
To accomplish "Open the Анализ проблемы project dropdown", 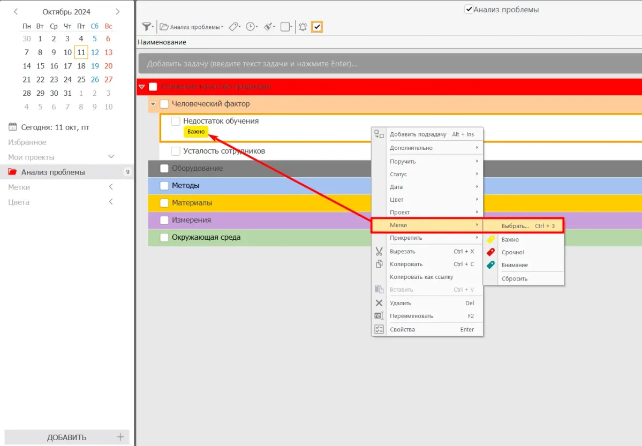I will tap(192, 27).
